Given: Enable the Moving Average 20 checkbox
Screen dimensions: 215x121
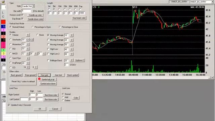Looking at the screenshot, I should tap(48, 40).
